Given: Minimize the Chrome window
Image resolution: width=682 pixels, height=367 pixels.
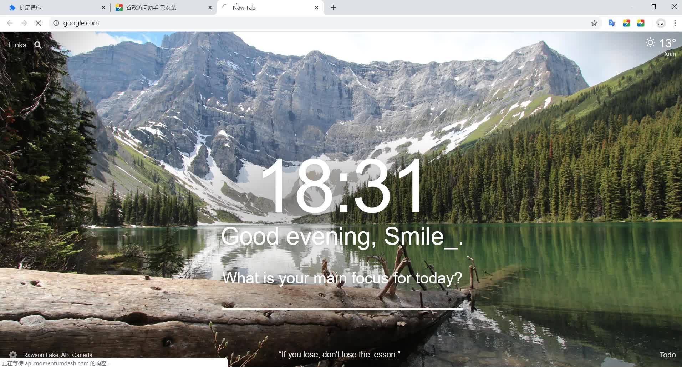Looking at the screenshot, I should [x=634, y=7].
